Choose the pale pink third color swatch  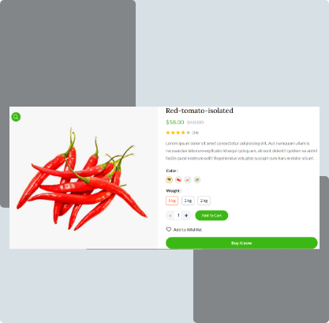pos(188,180)
